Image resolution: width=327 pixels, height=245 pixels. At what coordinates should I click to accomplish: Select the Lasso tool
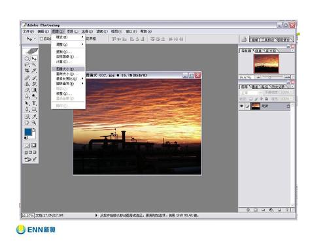click(x=27, y=65)
